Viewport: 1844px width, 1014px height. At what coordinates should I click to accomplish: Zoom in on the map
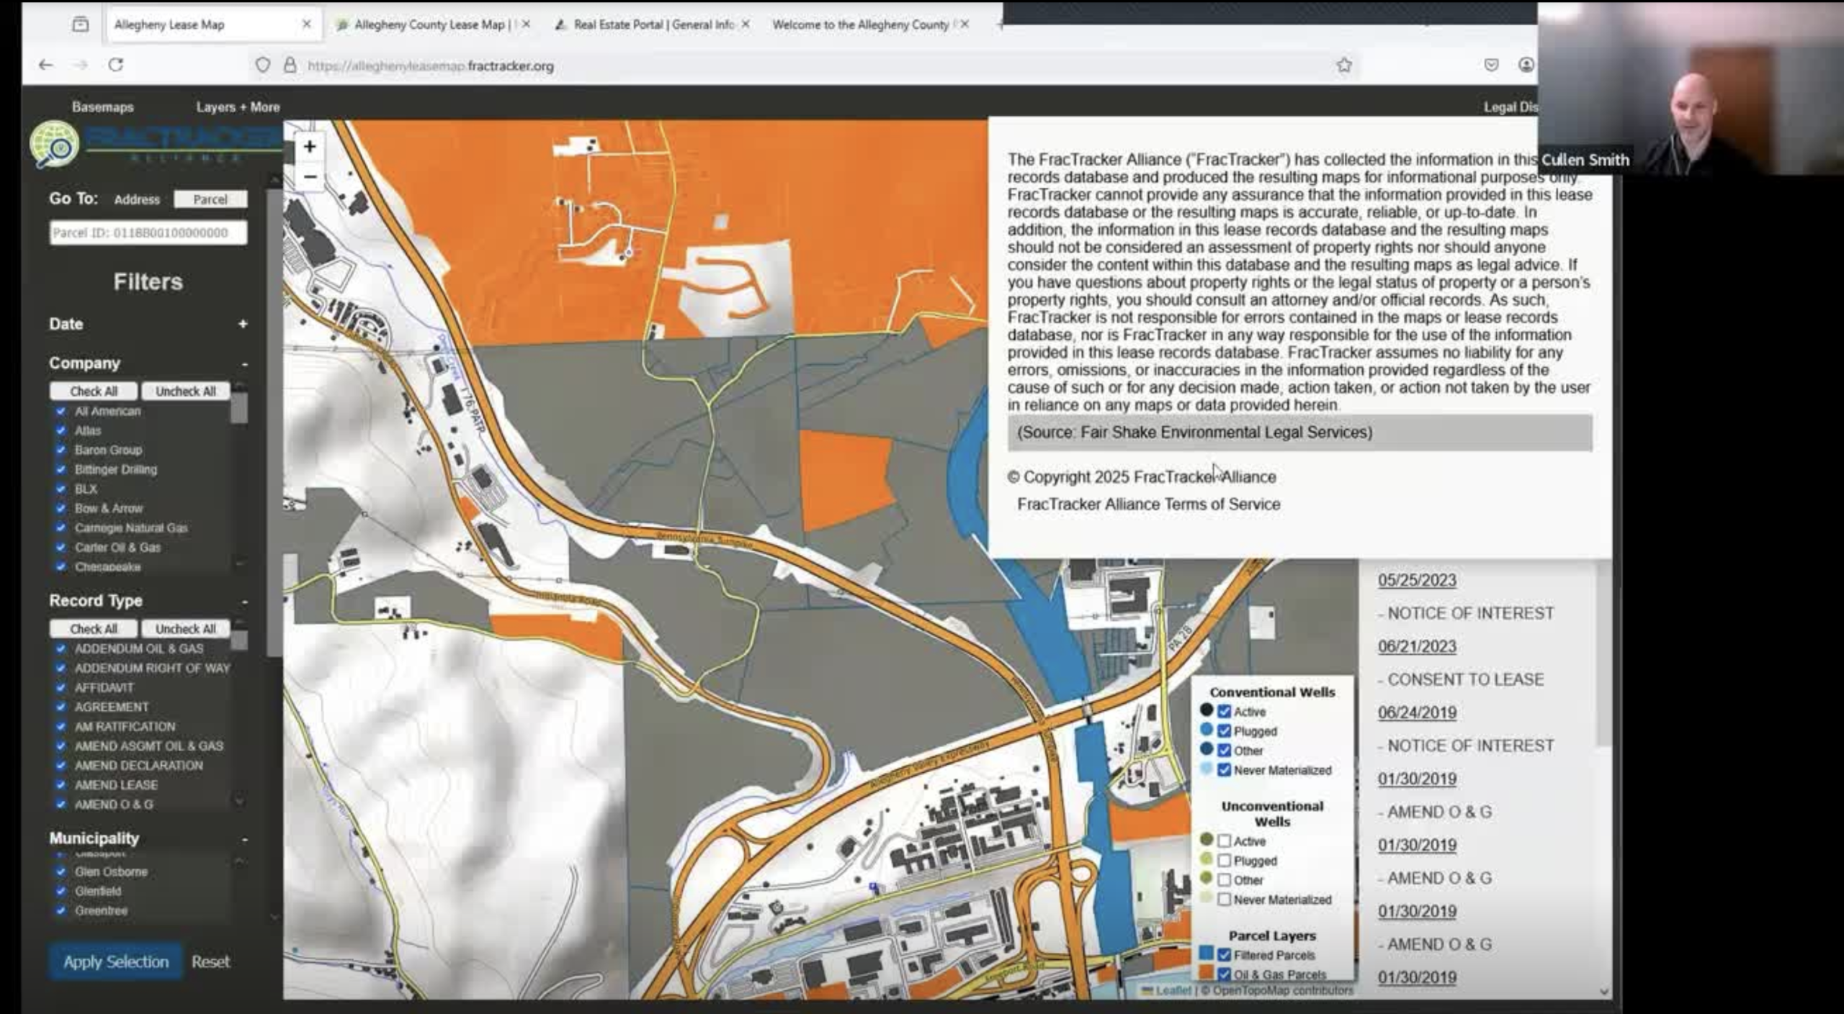[x=310, y=147]
